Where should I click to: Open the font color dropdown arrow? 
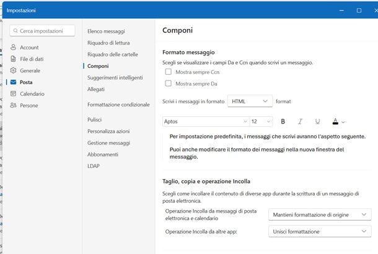point(343,122)
